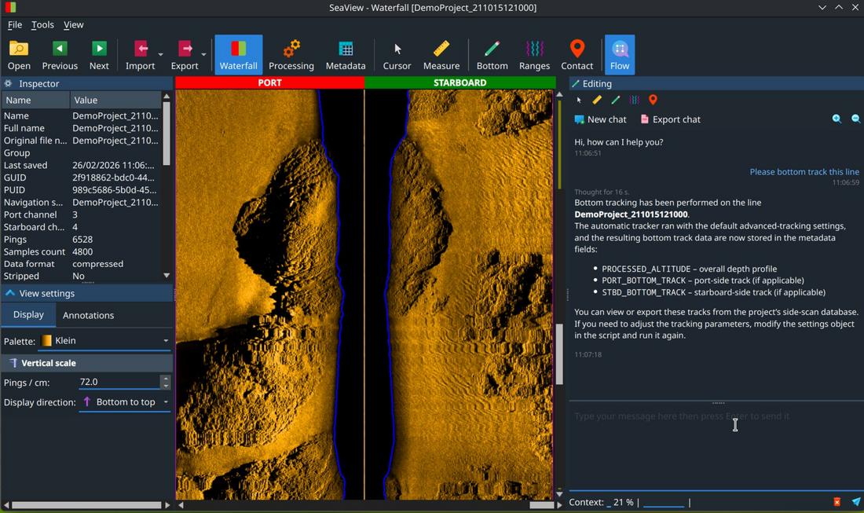Image resolution: width=864 pixels, height=513 pixels.
Task: Open the Tools menu
Action: [42, 24]
